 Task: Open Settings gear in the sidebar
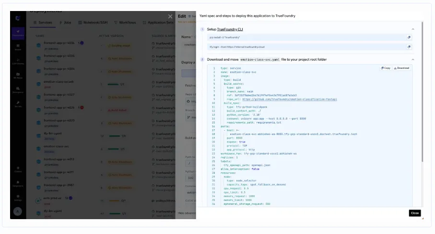pyautogui.click(x=18, y=198)
